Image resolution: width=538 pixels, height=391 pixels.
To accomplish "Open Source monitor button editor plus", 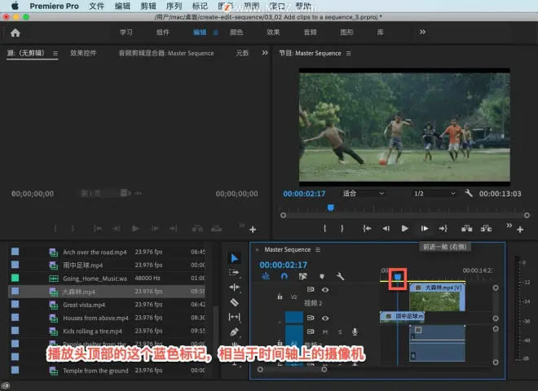I will pos(253,230).
